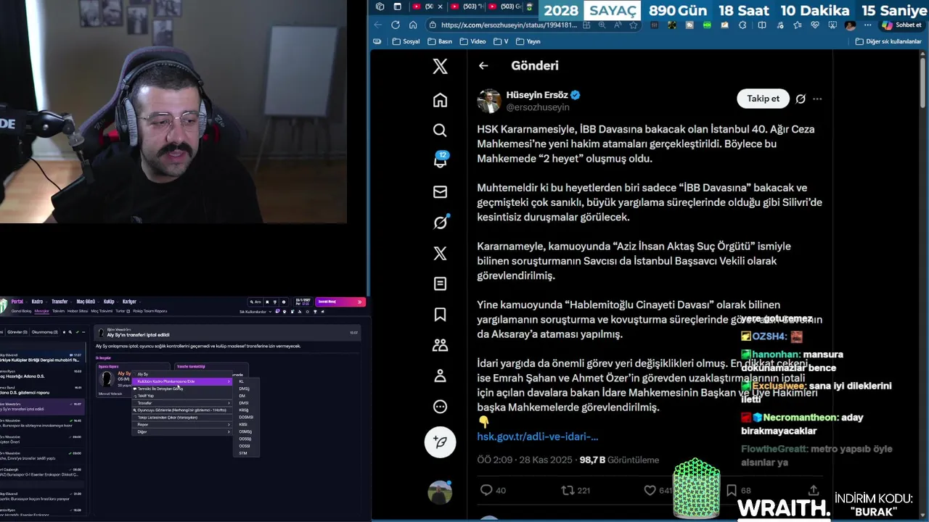Open notifications bell with badge 12
Image resolution: width=929 pixels, height=522 pixels.
click(440, 160)
